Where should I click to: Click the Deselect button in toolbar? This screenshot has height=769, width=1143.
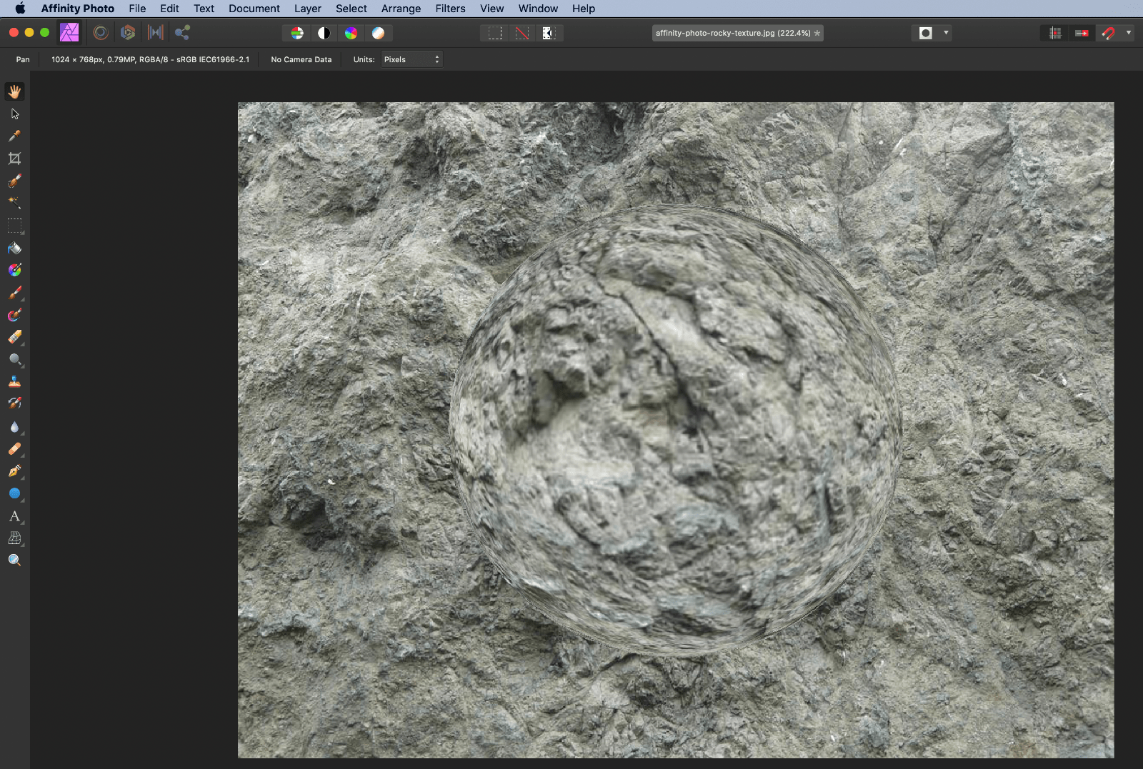tap(522, 33)
